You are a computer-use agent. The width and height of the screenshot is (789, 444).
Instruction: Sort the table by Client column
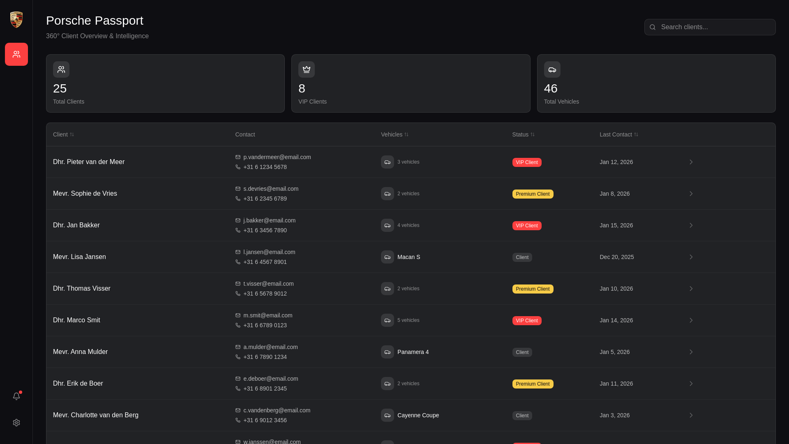(x=64, y=134)
